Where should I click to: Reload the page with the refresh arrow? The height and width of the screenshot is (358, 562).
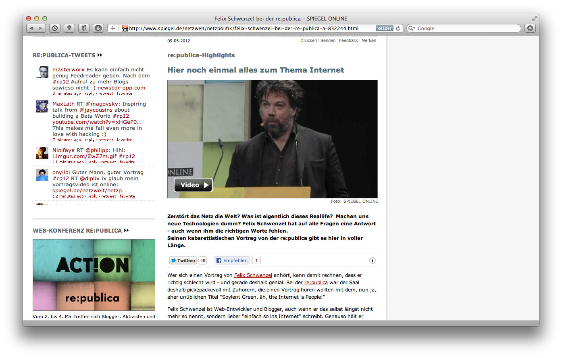tap(398, 28)
